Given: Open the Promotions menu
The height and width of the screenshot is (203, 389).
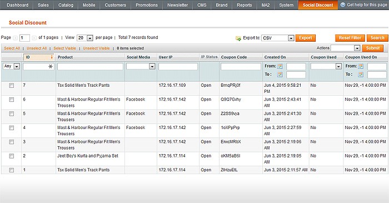Looking at the screenshot, I should pos(147,5).
